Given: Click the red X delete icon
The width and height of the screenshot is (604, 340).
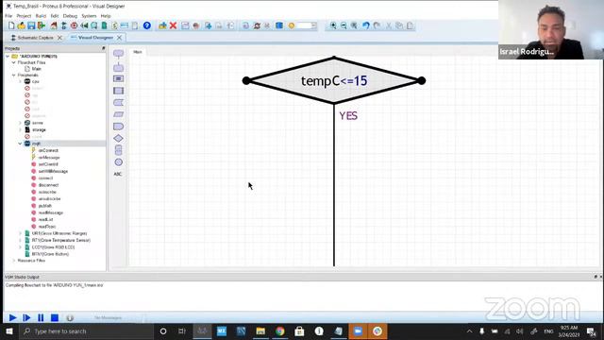Looking at the screenshot, I should pyautogui.click(x=173, y=25).
